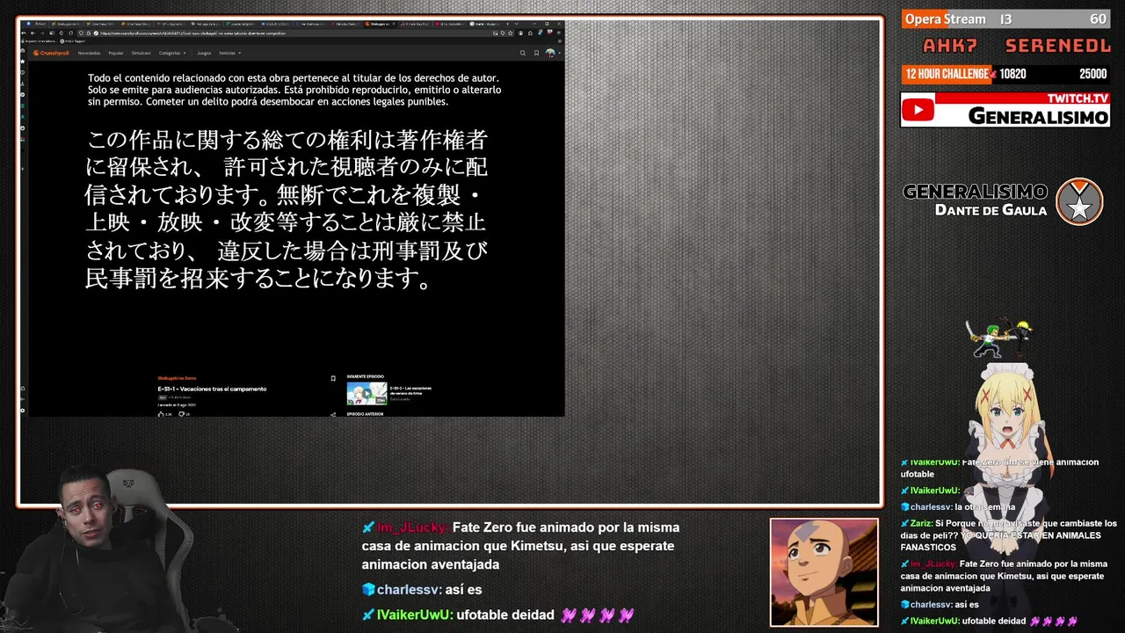Image resolution: width=1125 pixels, height=633 pixels.
Task: Add episode to watchlist with bookmark icon
Action: [x=333, y=378]
